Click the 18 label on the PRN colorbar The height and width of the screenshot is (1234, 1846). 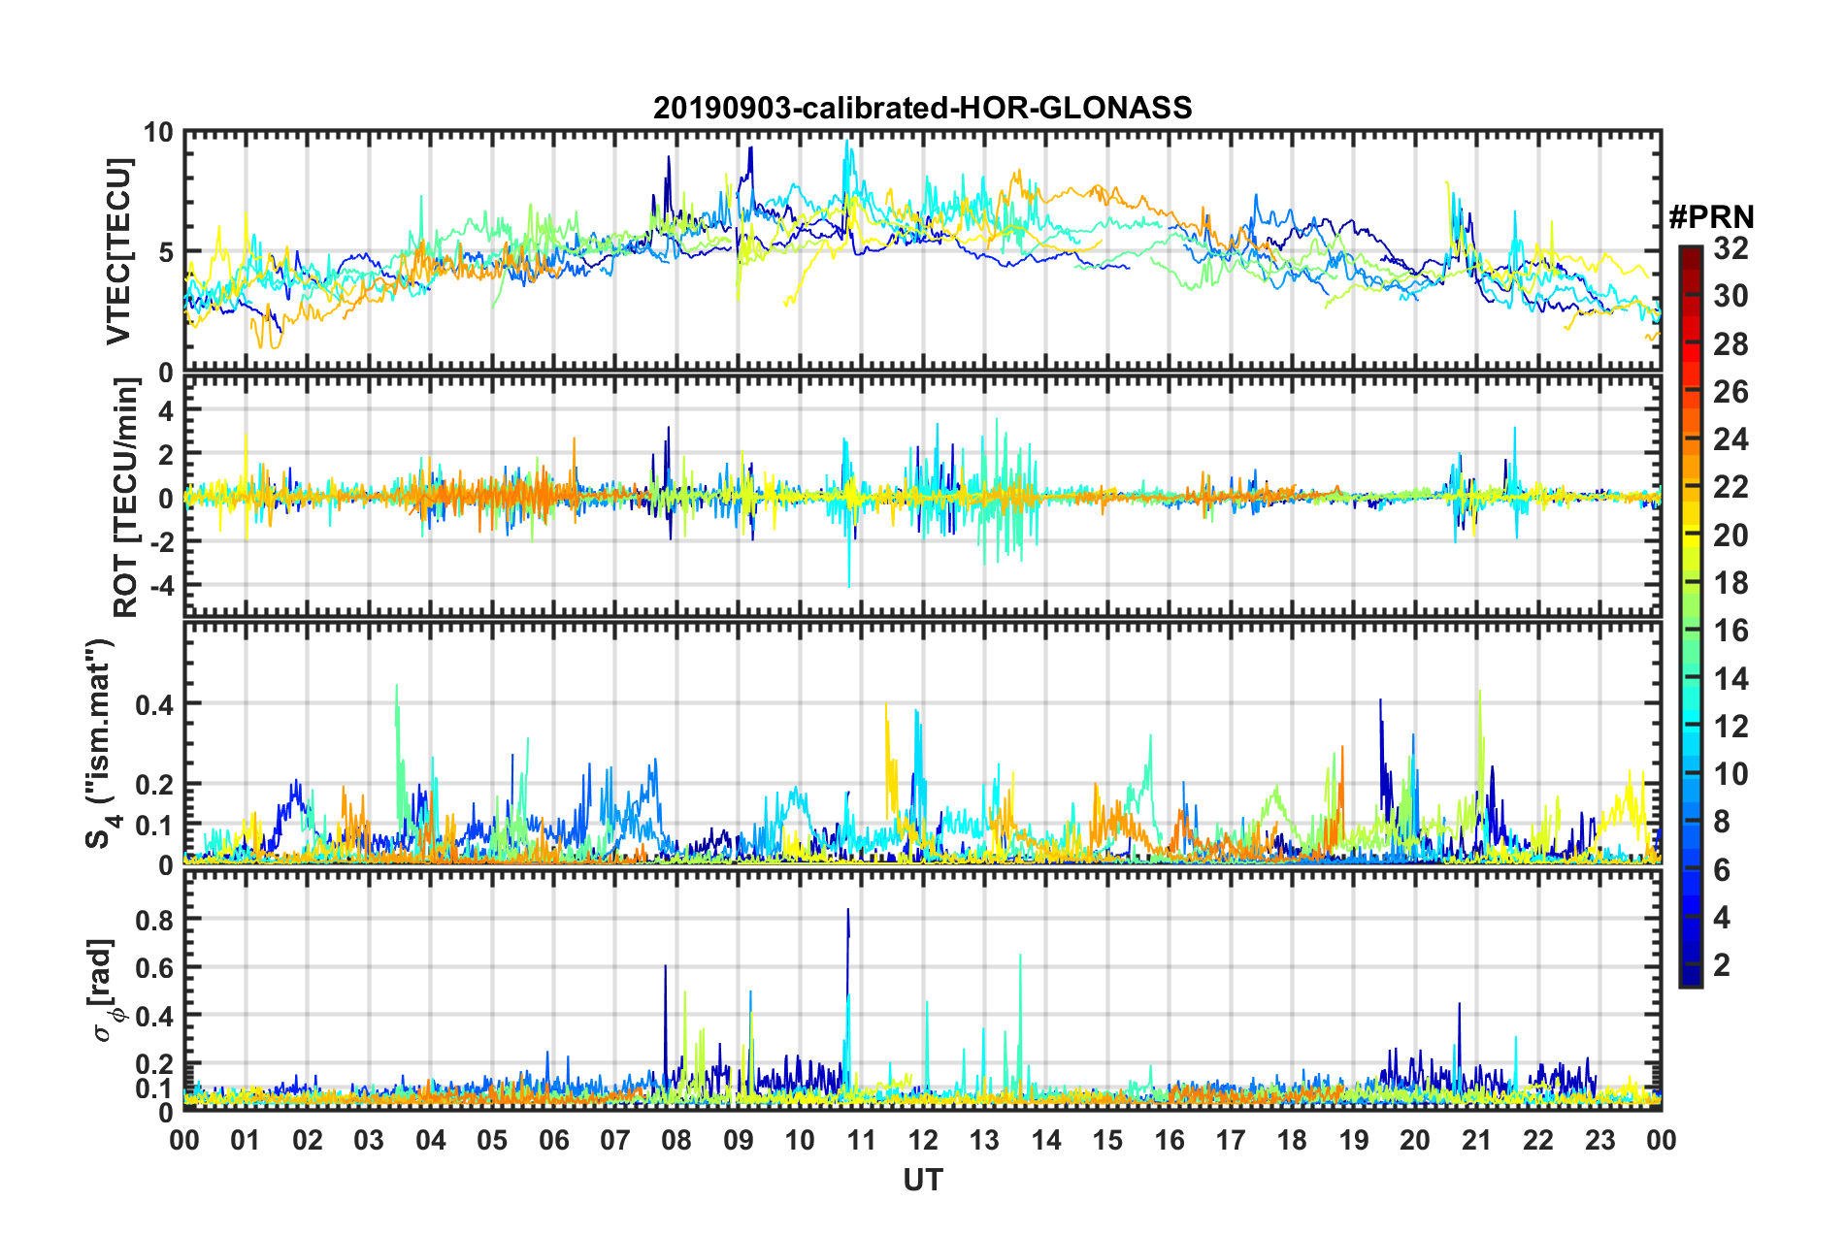pos(1731,583)
